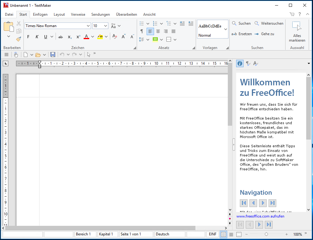Click the format painter brush icon
Image resolution: width=313 pixels, height=240 pixels.
coord(19,39)
